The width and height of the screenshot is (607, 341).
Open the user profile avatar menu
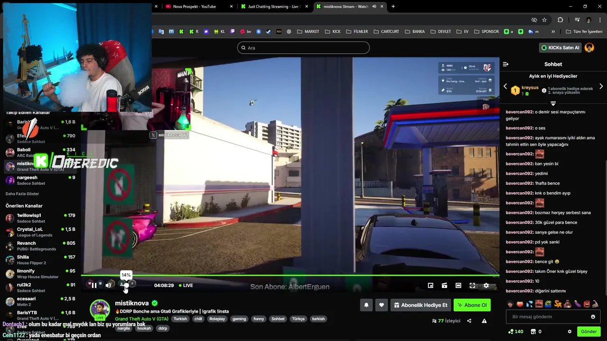589,47
